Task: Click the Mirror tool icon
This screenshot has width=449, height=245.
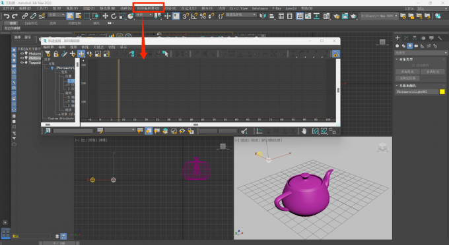Action: [263, 16]
